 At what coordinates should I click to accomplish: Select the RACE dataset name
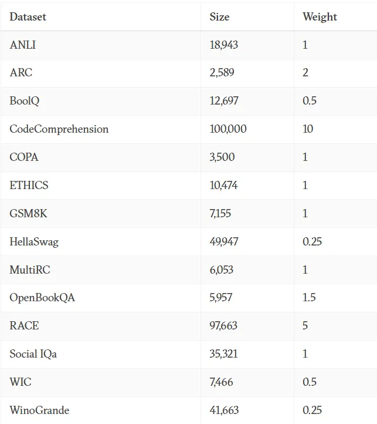[x=24, y=325]
